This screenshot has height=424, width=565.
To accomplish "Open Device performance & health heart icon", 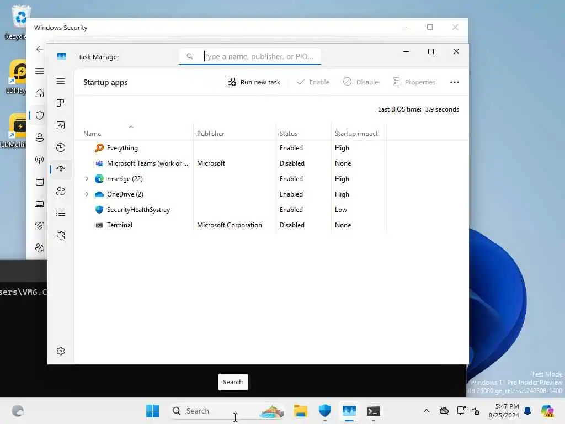I will 40,226.
